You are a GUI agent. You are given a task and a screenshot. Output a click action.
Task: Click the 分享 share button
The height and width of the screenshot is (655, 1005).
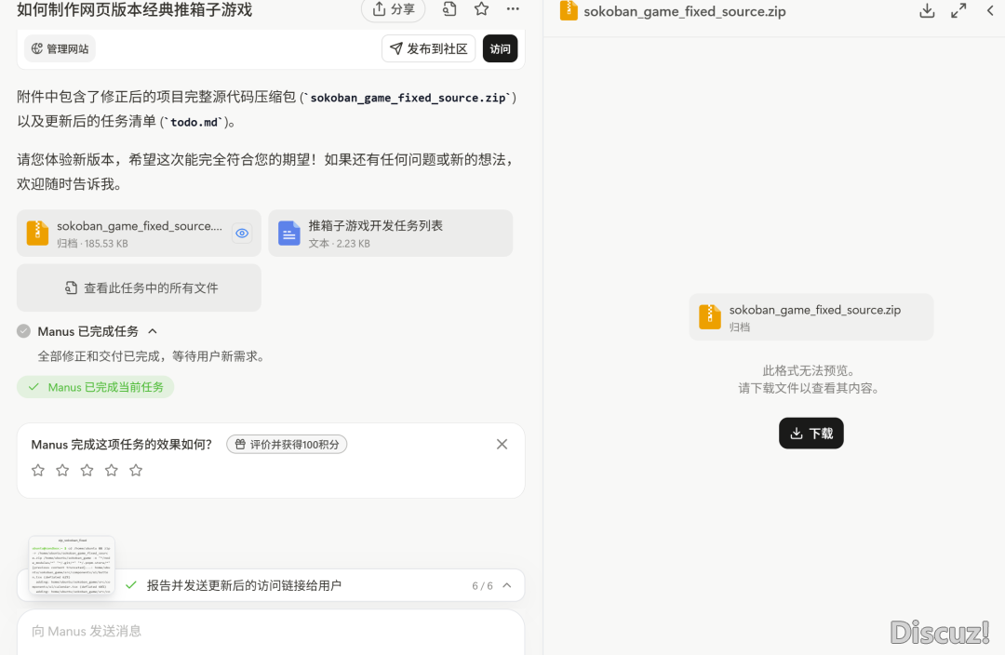(393, 9)
